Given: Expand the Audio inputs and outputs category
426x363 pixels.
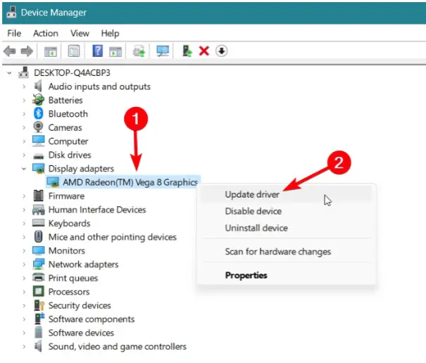Looking at the screenshot, I should click(24, 87).
